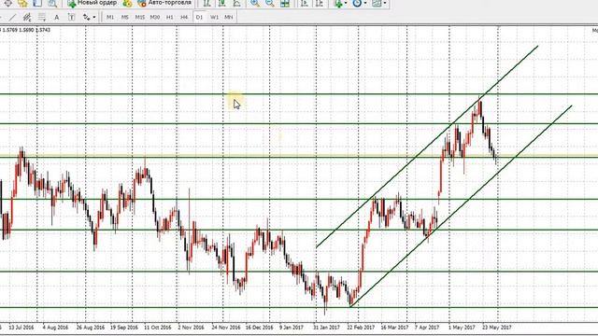
Task: Toggle chart shift icon
Action: point(320,3)
